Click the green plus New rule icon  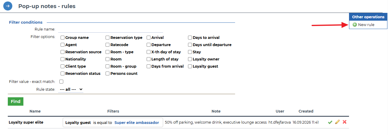coord(354,25)
